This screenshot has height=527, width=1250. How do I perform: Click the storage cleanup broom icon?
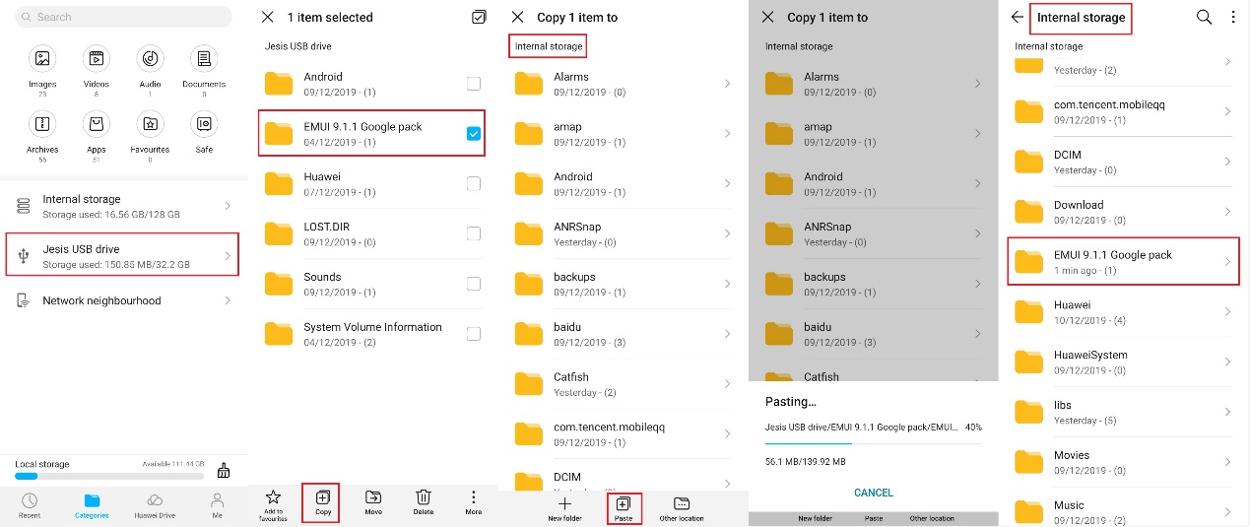coord(224,470)
